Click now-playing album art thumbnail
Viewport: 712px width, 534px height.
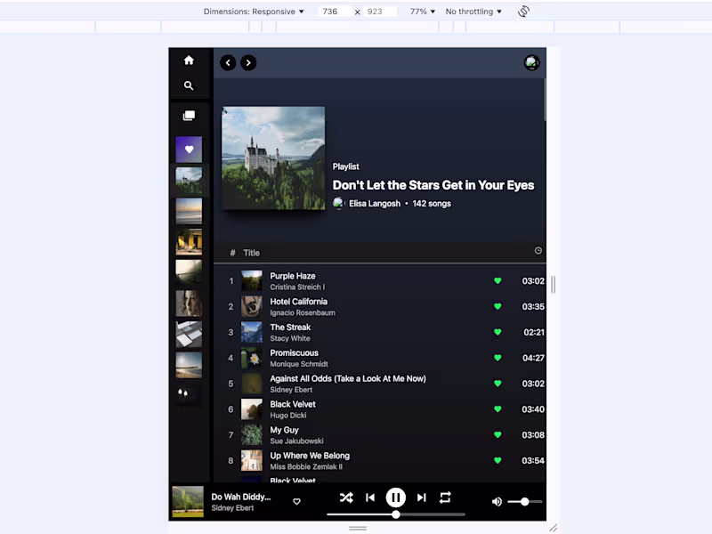[188, 502]
